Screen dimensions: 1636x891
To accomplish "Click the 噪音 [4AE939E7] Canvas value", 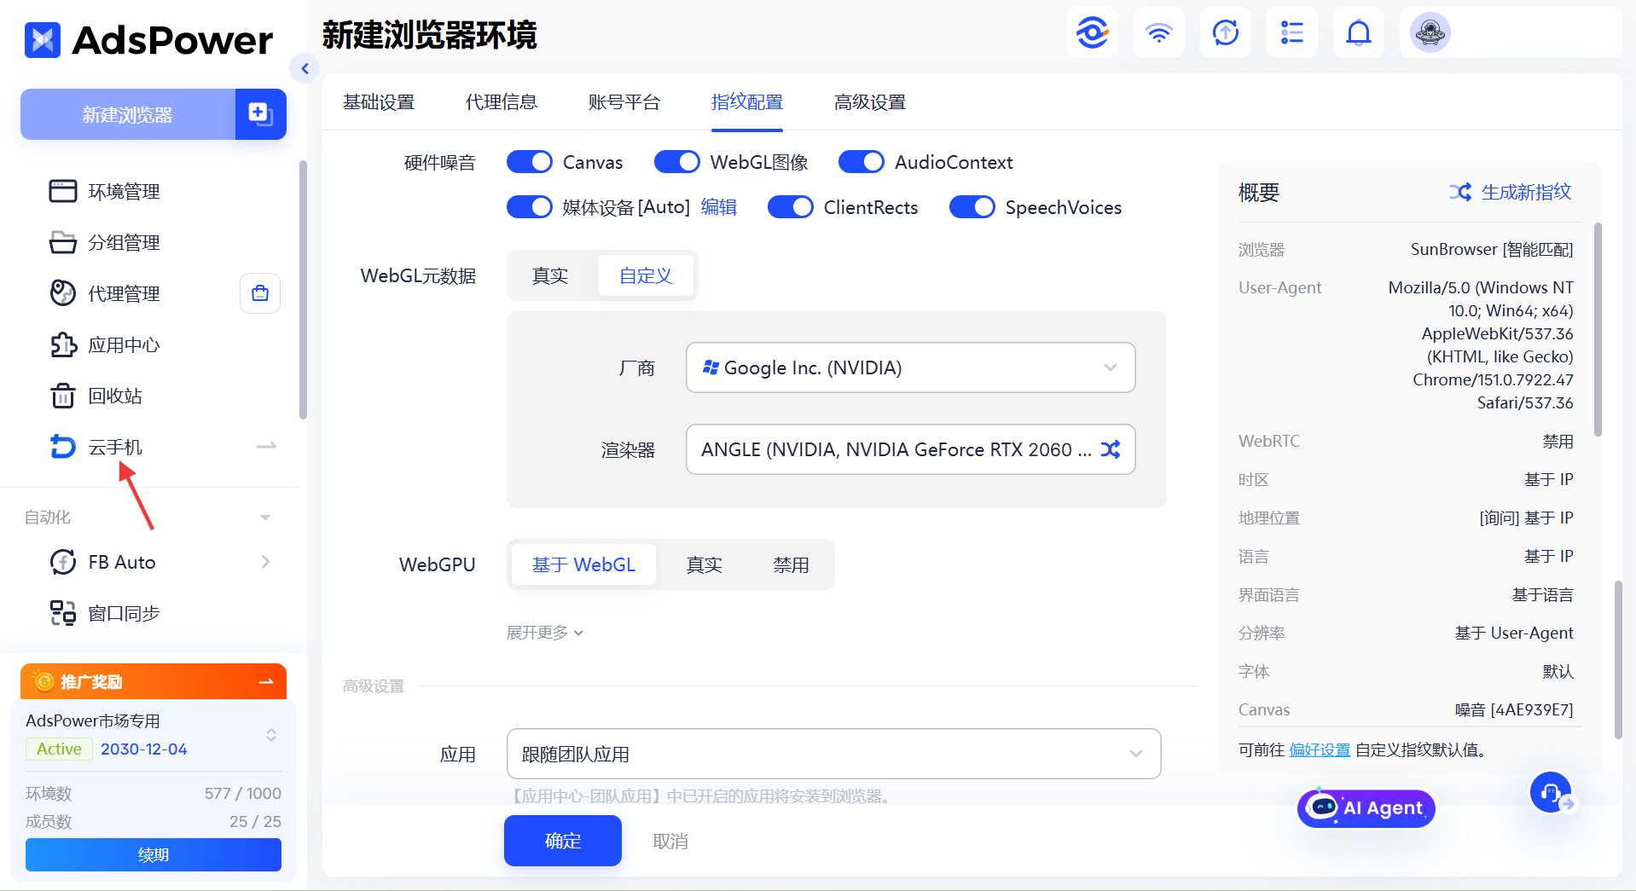I will click(x=1514, y=709).
